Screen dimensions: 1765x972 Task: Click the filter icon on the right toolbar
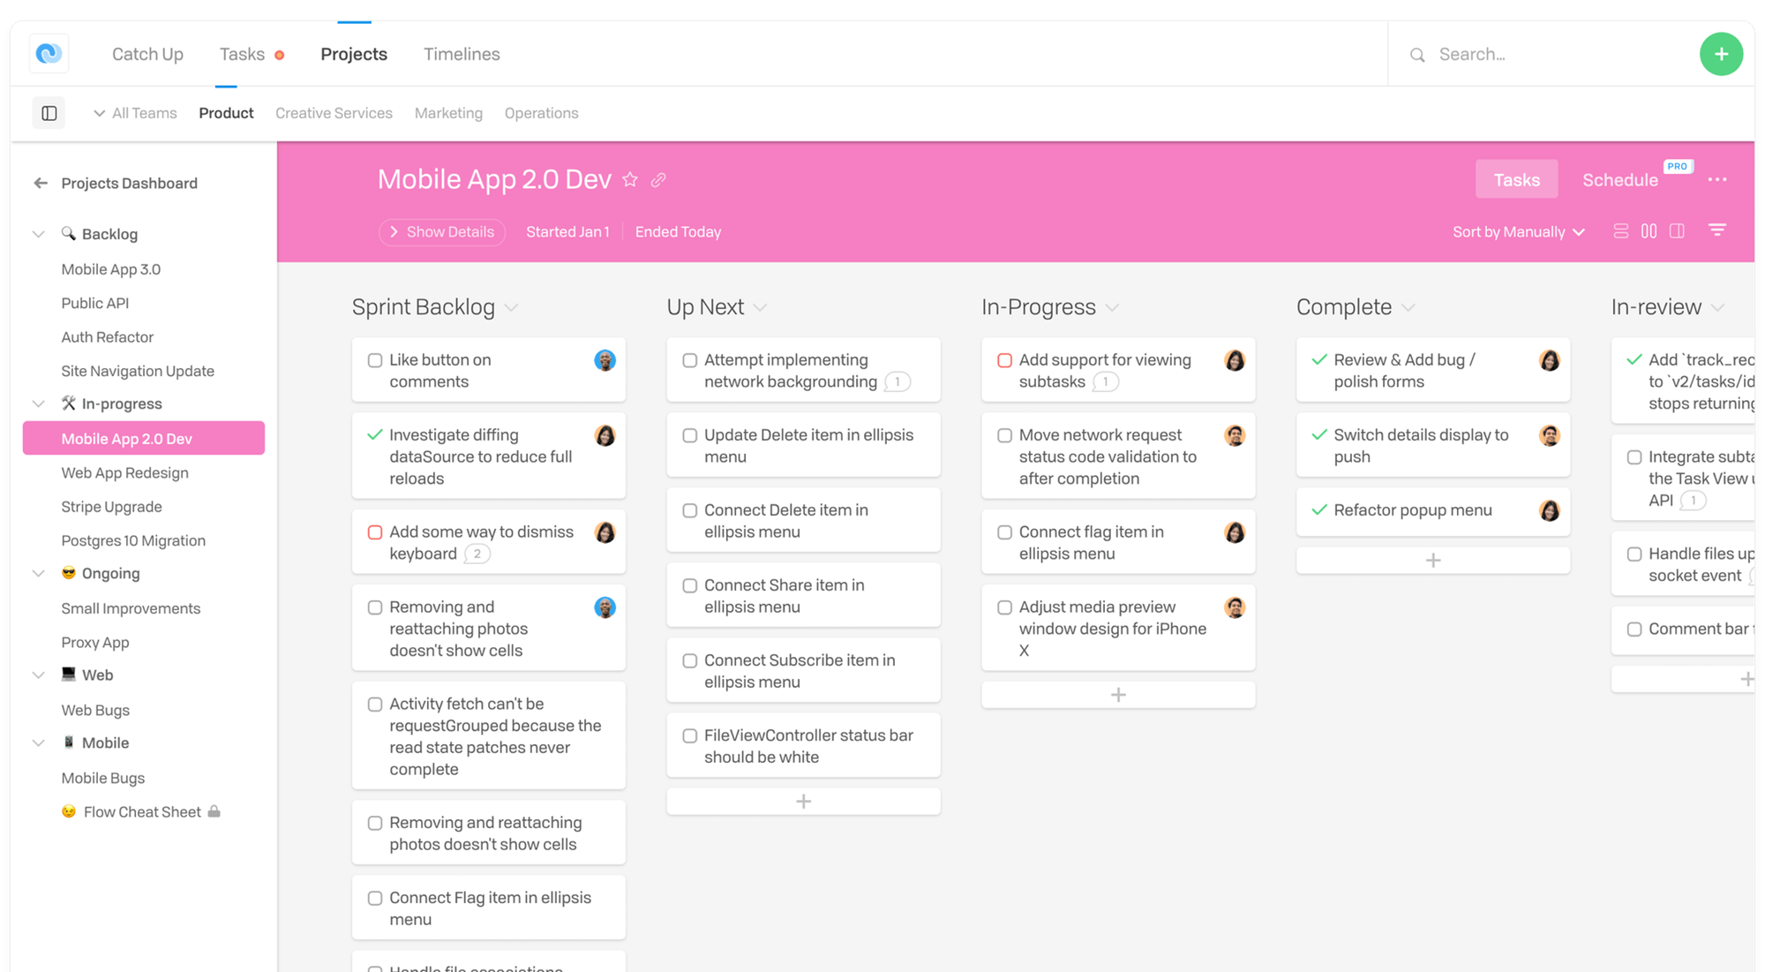pos(1718,231)
